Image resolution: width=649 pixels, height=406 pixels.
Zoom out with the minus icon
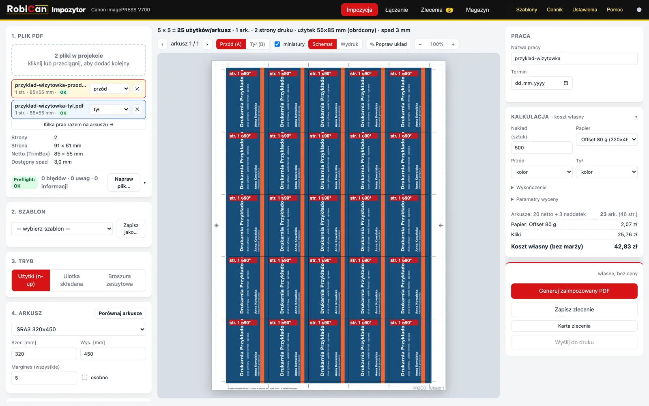[420, 44]
